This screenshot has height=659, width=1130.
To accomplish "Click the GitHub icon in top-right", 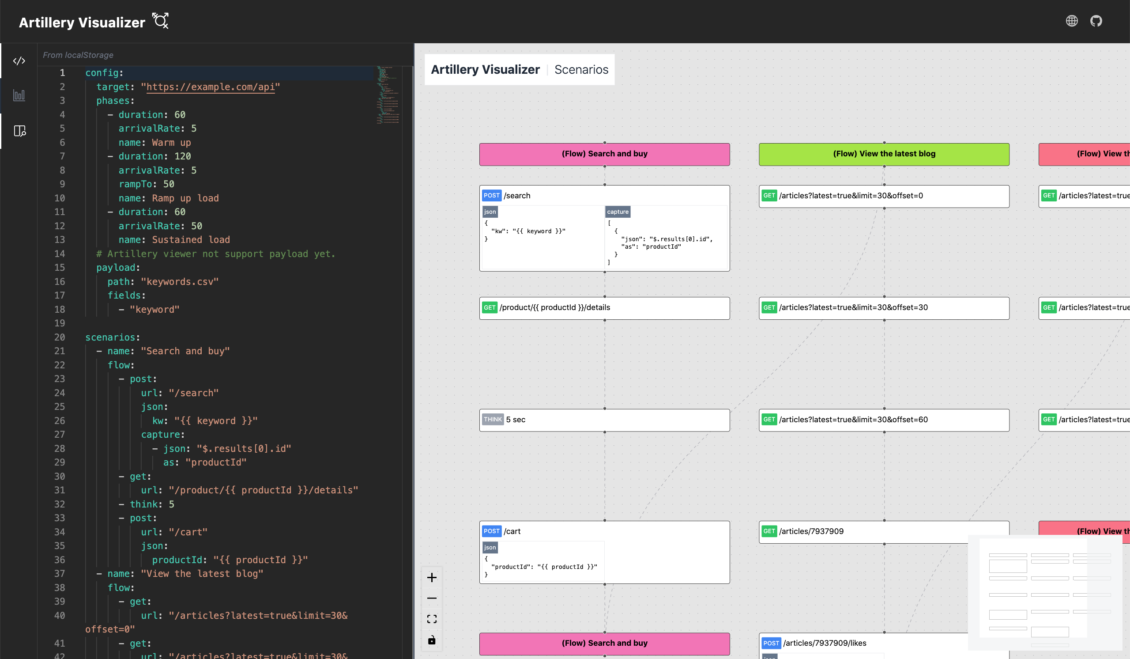I will point(1096,21).
